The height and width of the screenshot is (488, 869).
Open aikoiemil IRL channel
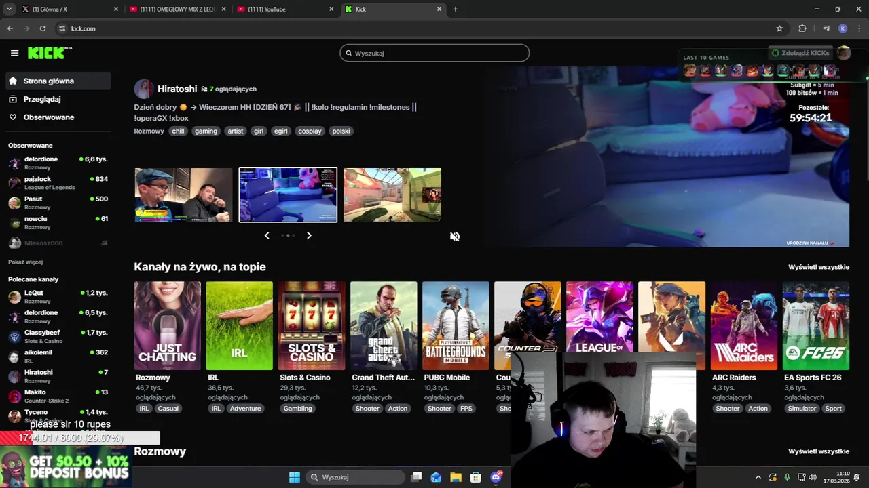(x=58, y=357)
